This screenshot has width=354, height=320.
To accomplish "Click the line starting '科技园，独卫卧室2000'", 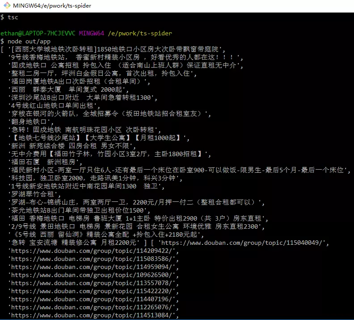I will click(x=95, y=178).
